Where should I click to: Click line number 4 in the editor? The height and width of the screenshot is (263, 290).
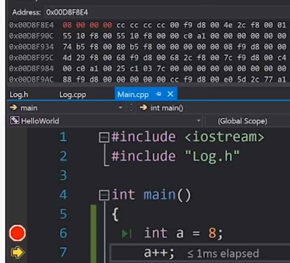63,195
